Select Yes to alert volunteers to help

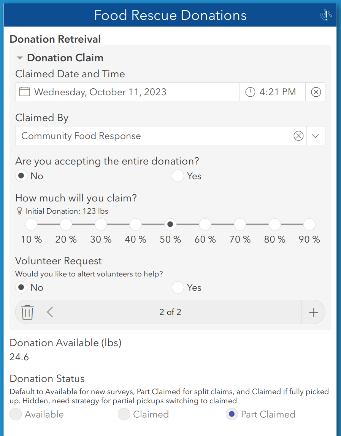[178, 287]
